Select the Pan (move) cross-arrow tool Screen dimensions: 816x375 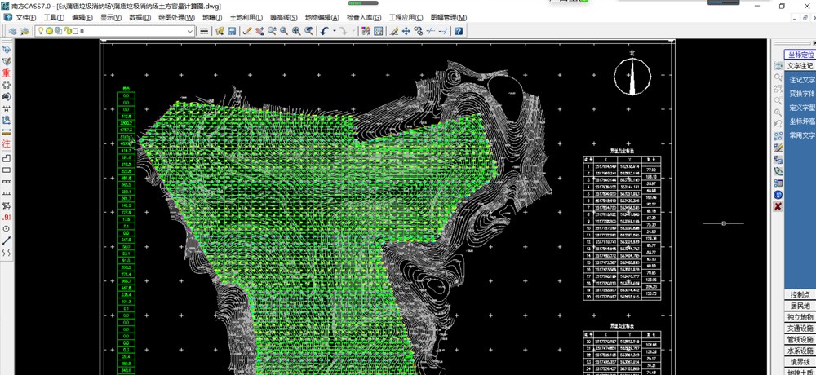coord(406,31)
